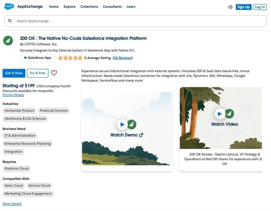This screenshot has height=211, width=271.
Task: Select the Sales Cloud compatibility tag
Action: pos(14,186)
